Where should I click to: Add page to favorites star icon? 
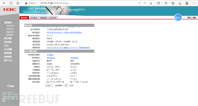click(151, 3)
